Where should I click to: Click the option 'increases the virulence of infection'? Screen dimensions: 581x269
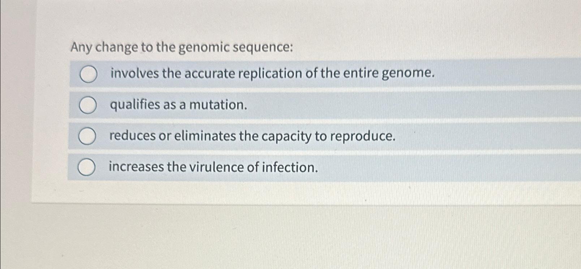click(x=213, y=167)
